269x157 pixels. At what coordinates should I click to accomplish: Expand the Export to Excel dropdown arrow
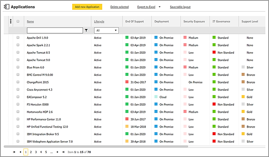(160, 7)
